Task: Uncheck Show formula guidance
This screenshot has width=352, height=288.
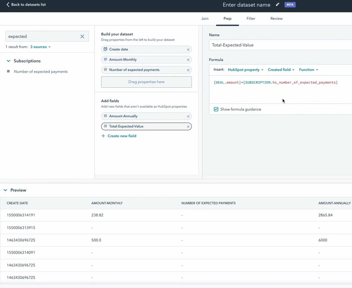Action: pyautogui.click(x=216, y=109)
